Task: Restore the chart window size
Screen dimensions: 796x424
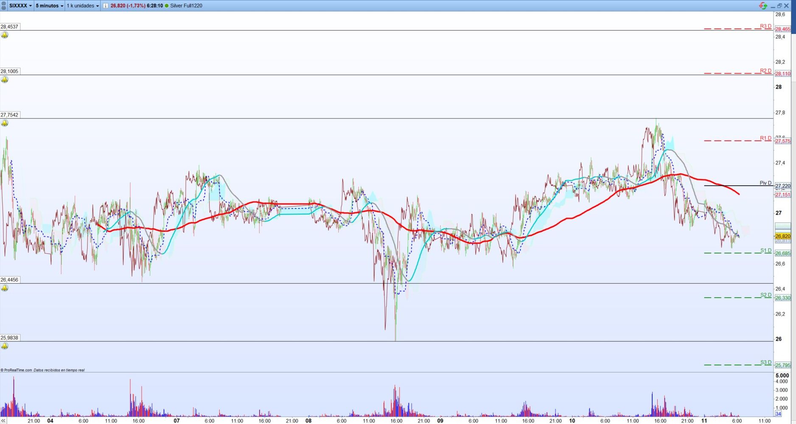Action: click(779, 6)
